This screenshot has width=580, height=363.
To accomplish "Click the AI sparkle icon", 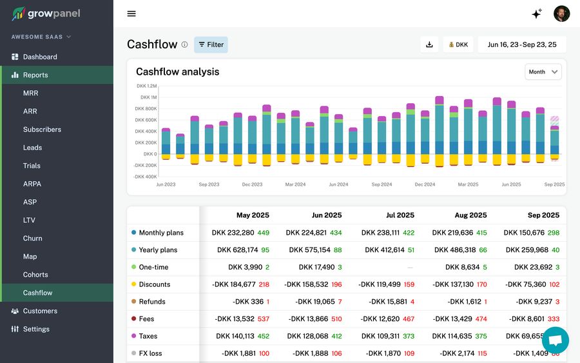I will (536, 14).
